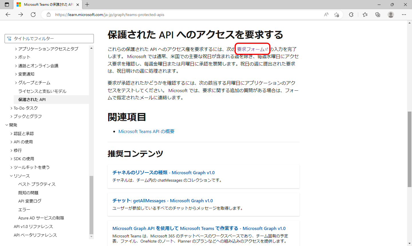The image size is (412, 246).
Task: Click the 推奨コンテンツ heading
Action: tap(135, 154)
